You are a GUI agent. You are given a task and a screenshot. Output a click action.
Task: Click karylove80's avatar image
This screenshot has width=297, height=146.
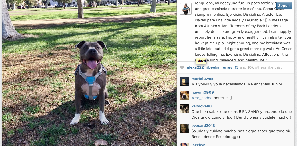(185, 109)
